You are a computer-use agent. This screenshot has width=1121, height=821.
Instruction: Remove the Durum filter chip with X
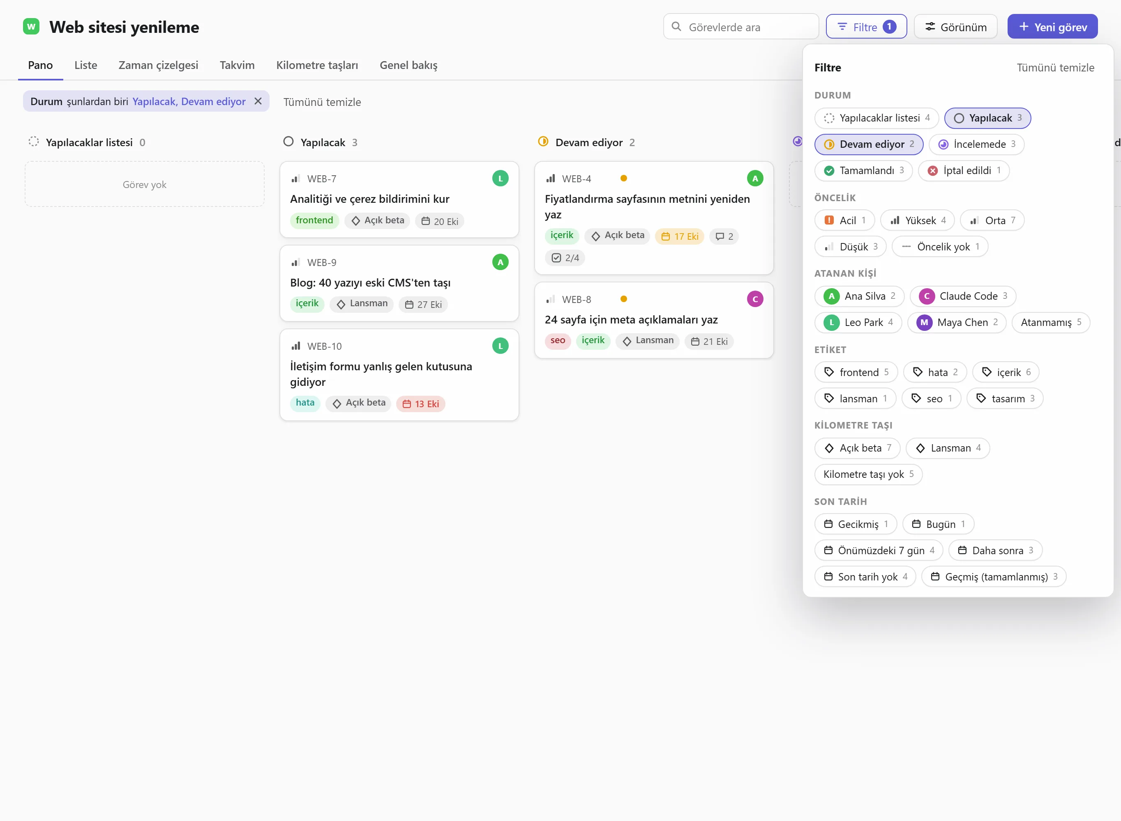(258, 101)
